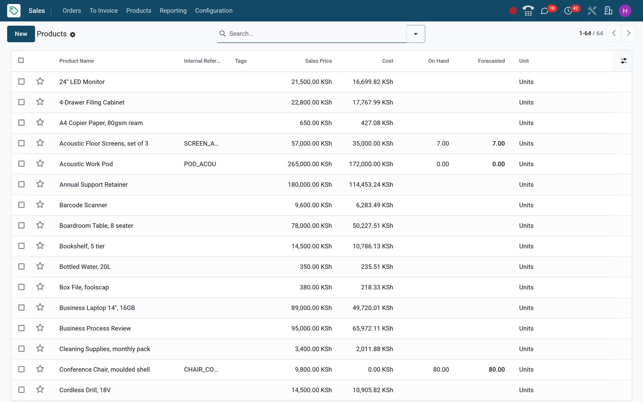Viewport: 643px width, 402px height.
Task: Favorite the Barcode Scanner product
Action: (40, 204)
